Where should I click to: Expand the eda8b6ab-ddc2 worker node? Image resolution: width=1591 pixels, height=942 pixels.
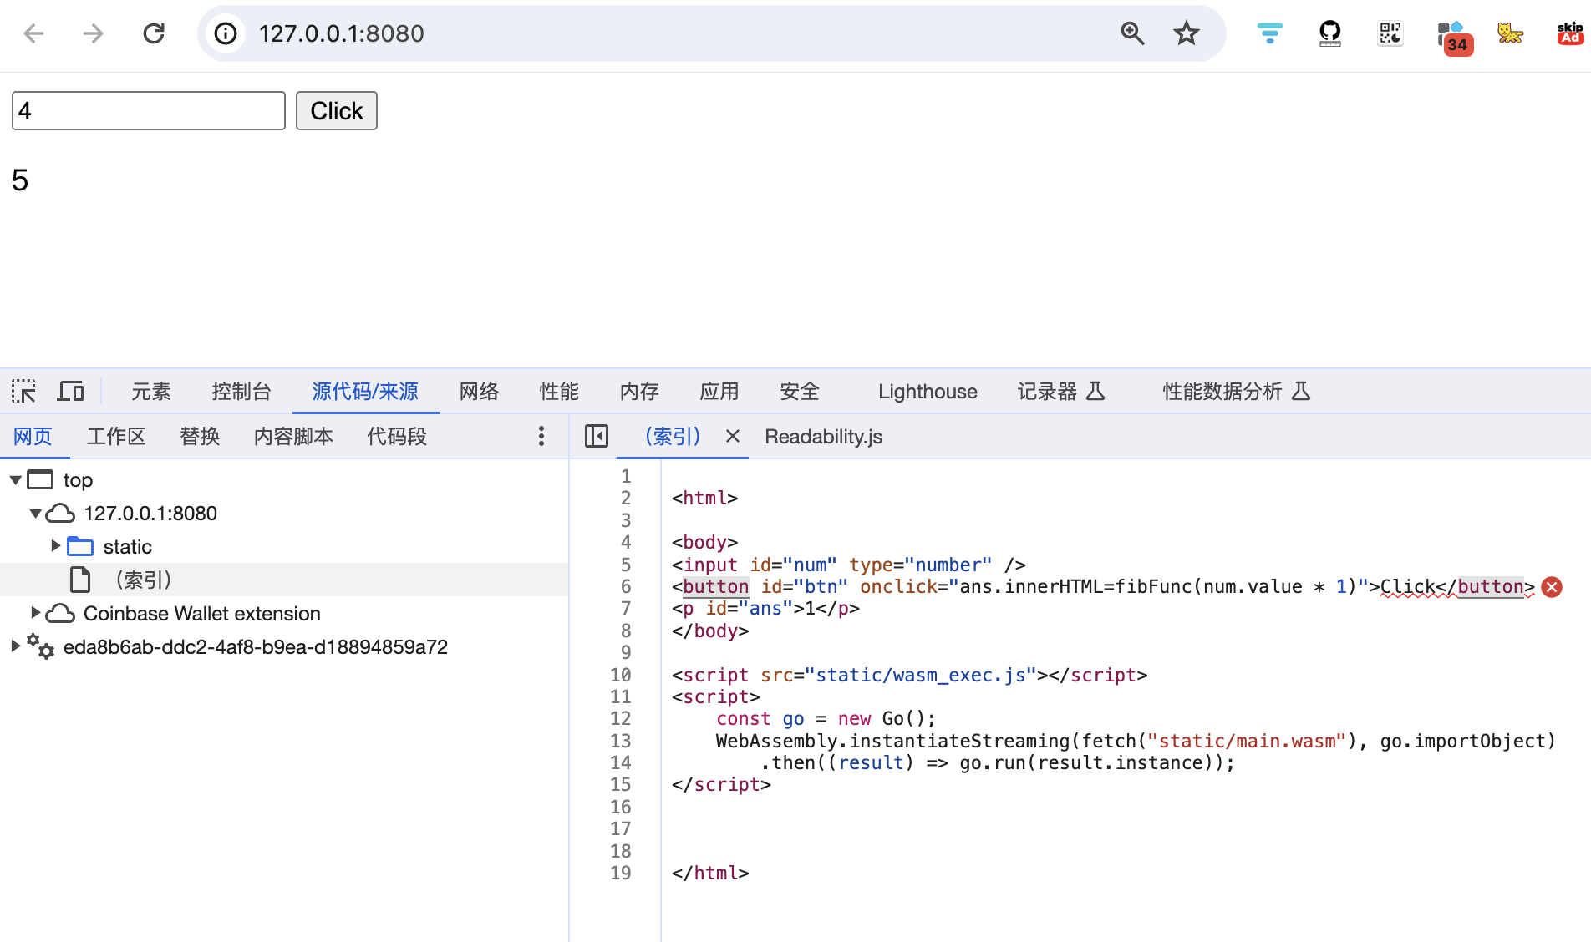coord(15,646)
